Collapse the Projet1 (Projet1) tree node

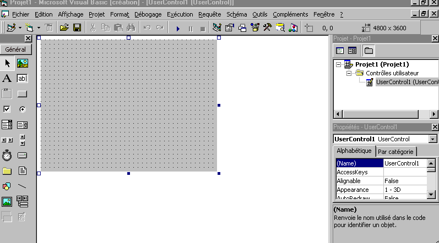[338, 64]
